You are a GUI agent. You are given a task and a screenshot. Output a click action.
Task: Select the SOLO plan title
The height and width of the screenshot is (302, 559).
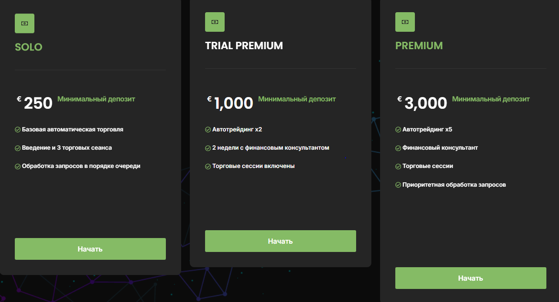click(28, 47)
